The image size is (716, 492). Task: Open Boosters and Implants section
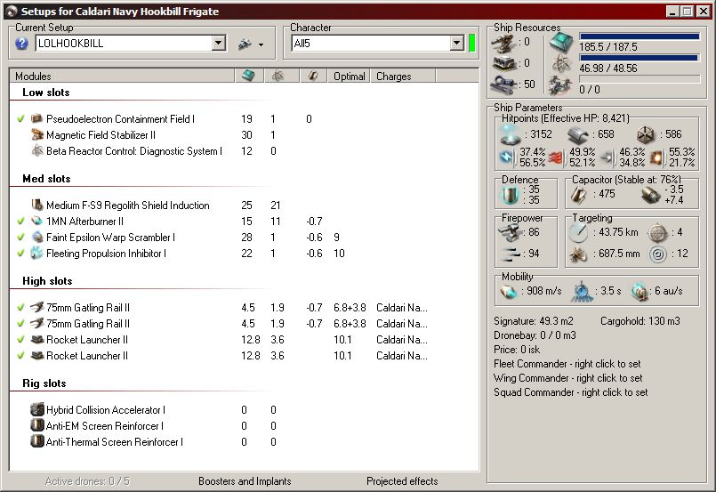tap(245, 481)
